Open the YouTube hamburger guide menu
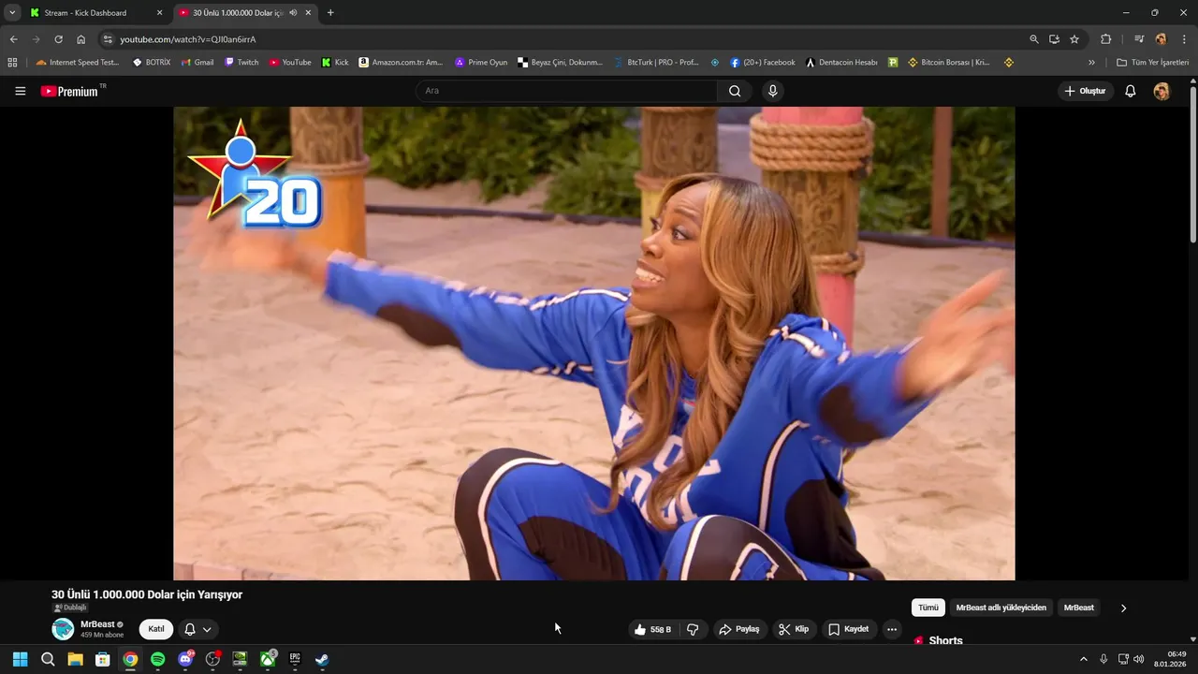Viewport: 1198px width, 674px height. pyautogui.click(x=20, y=91)
